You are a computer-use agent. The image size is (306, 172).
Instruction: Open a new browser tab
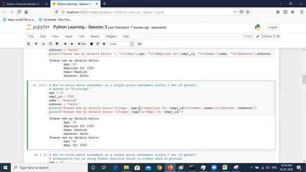pyautogui.click(x=104, y=4)
